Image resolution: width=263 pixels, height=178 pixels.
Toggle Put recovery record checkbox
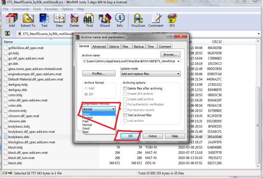[x=125, y=110]
